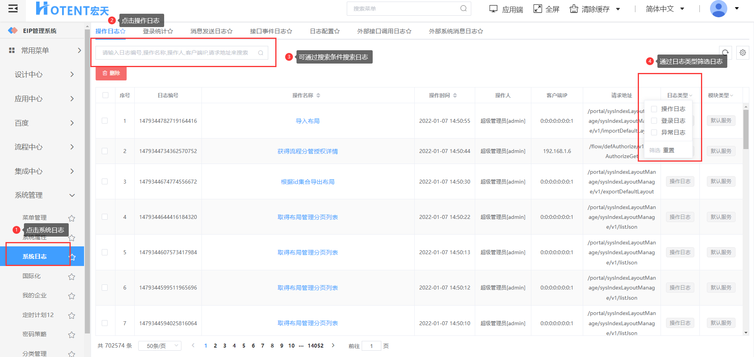This screenshot has width=754, height=357.
Task: Open the 简体中文 language dropdown
Action: point(665,9)
